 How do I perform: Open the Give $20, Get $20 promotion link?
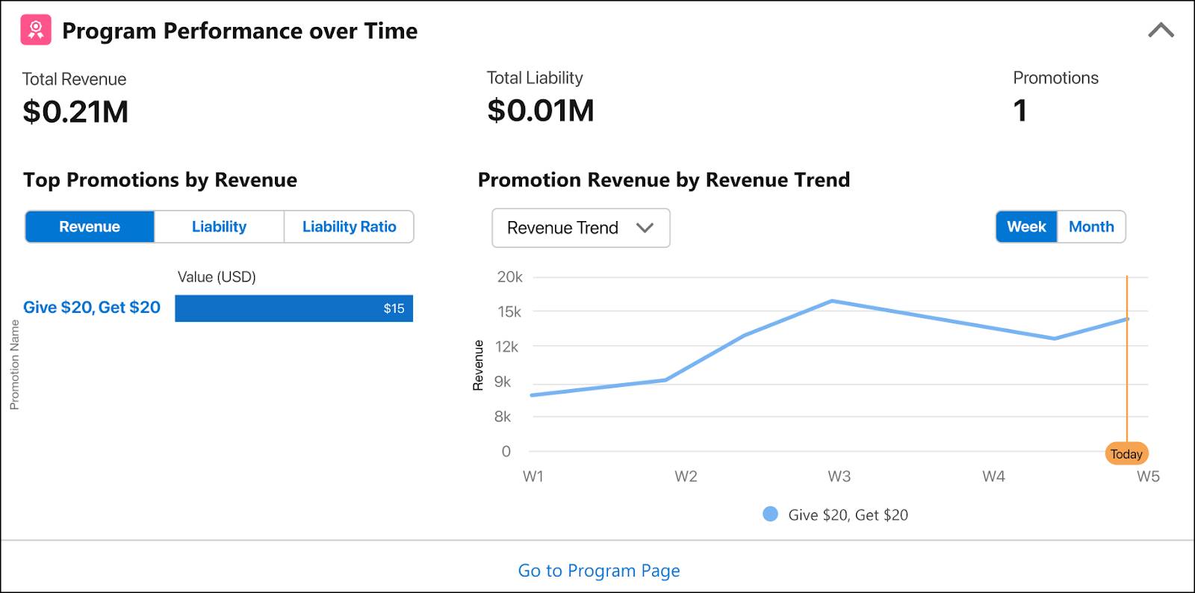[92, 307]
